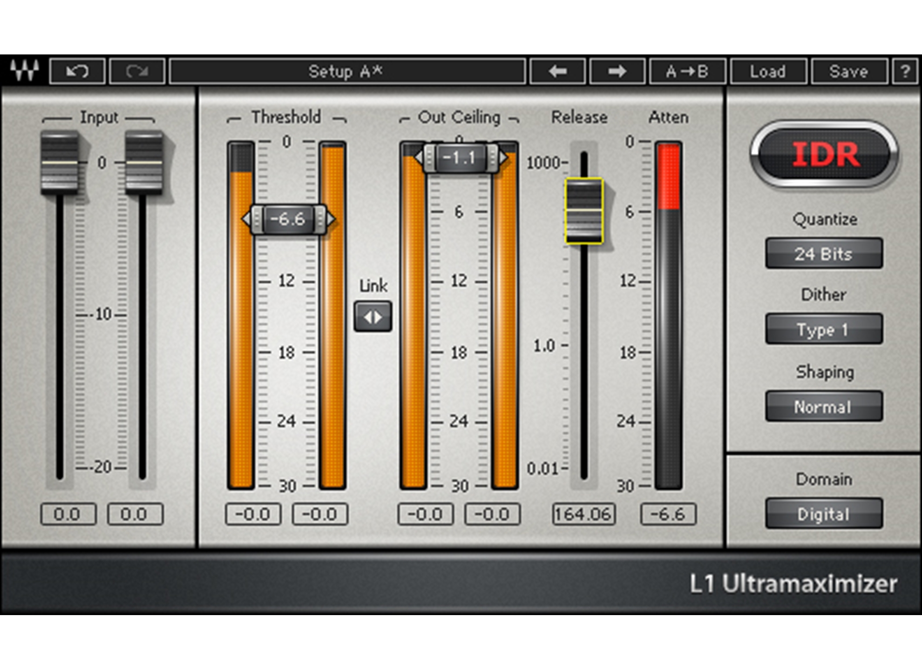This screenshot has height=670, width=922.
Task: Open Dither Type 1 selector
Action: 823,329
